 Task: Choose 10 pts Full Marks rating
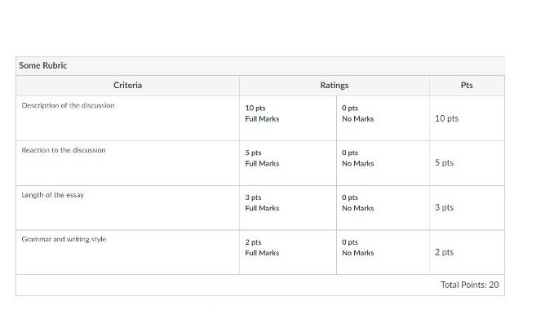288,118
